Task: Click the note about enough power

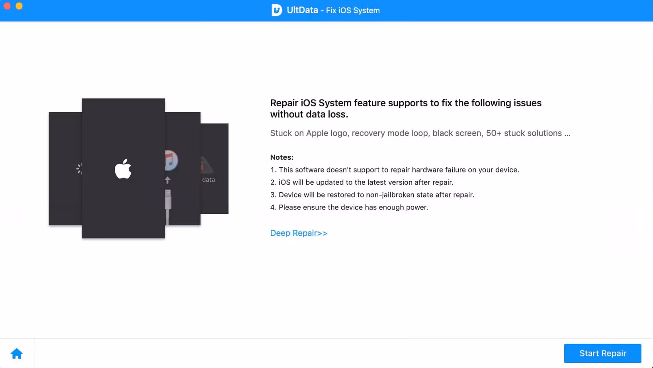Action: [349, 207]
